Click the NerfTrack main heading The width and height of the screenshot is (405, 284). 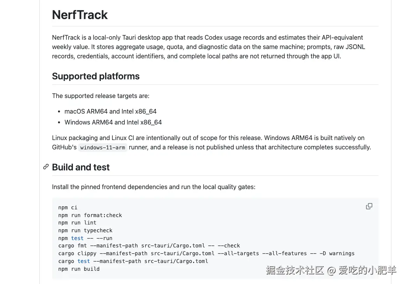pyautogui.click(x=79, y=15)
